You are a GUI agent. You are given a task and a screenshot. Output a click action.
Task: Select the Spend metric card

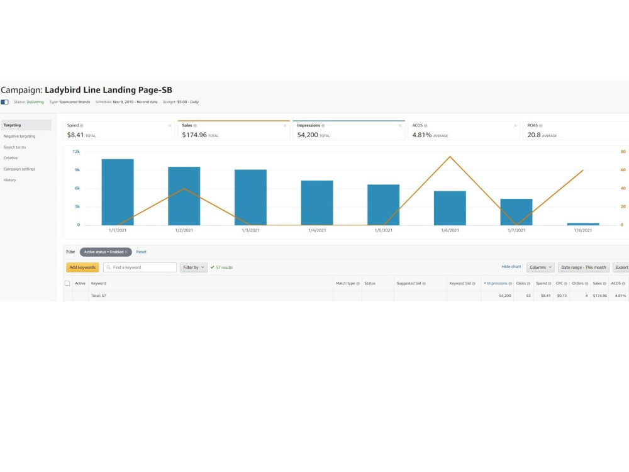point(119,130)
